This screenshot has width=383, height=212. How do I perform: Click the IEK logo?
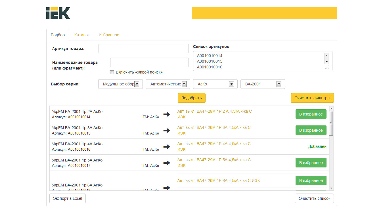(58, 13)
